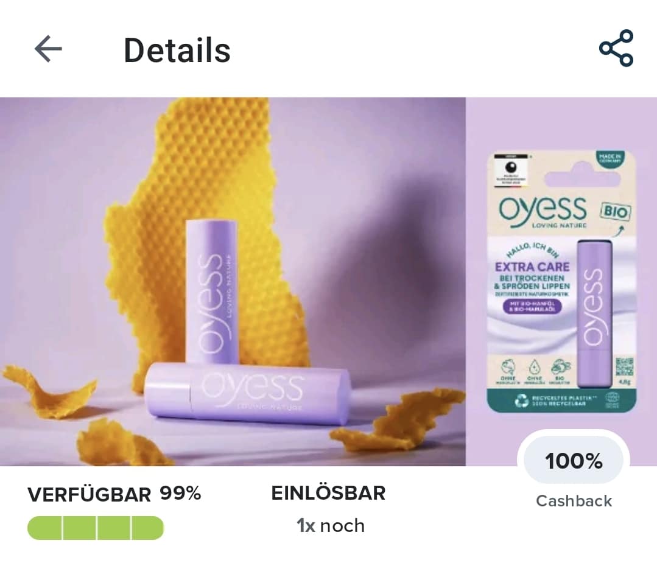Click the recycling symbol on the package
This screenshot has height=577, width=657.
(522, 400)
